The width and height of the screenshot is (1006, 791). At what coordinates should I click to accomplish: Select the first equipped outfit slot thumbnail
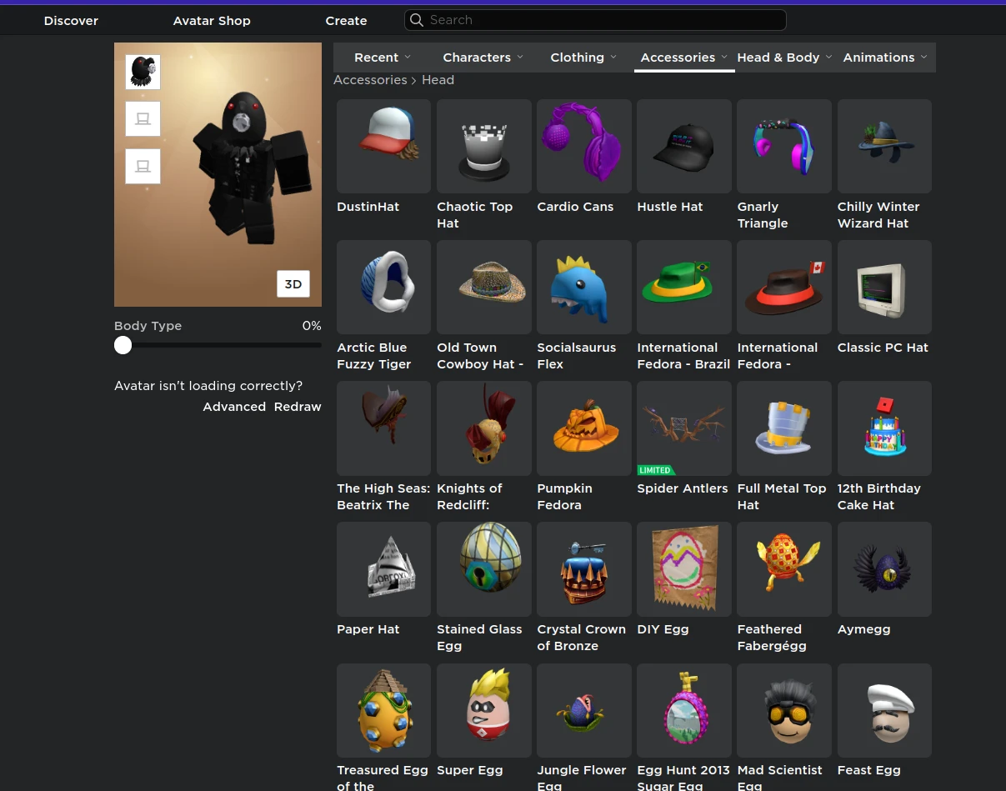click(x=143, y=73)
